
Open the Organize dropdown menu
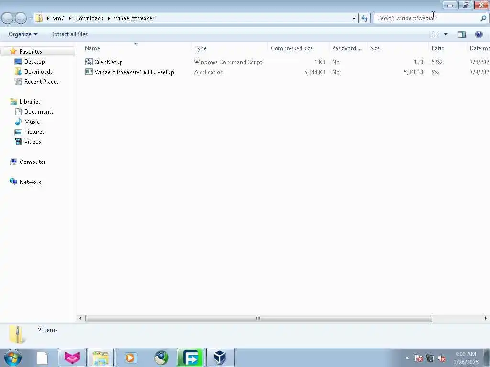(x=23, y=34)
